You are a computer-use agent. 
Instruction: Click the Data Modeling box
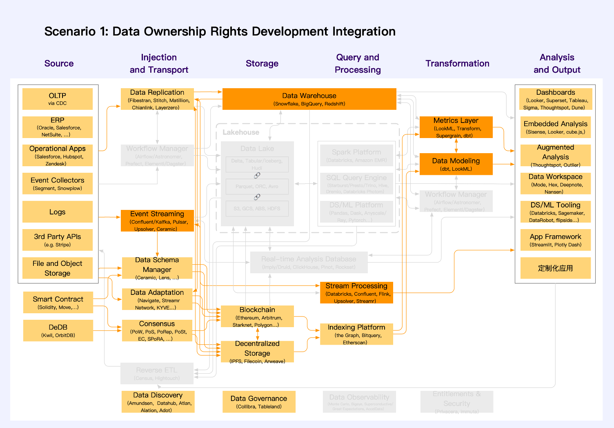pyautogui.click(x=456, y=164)
